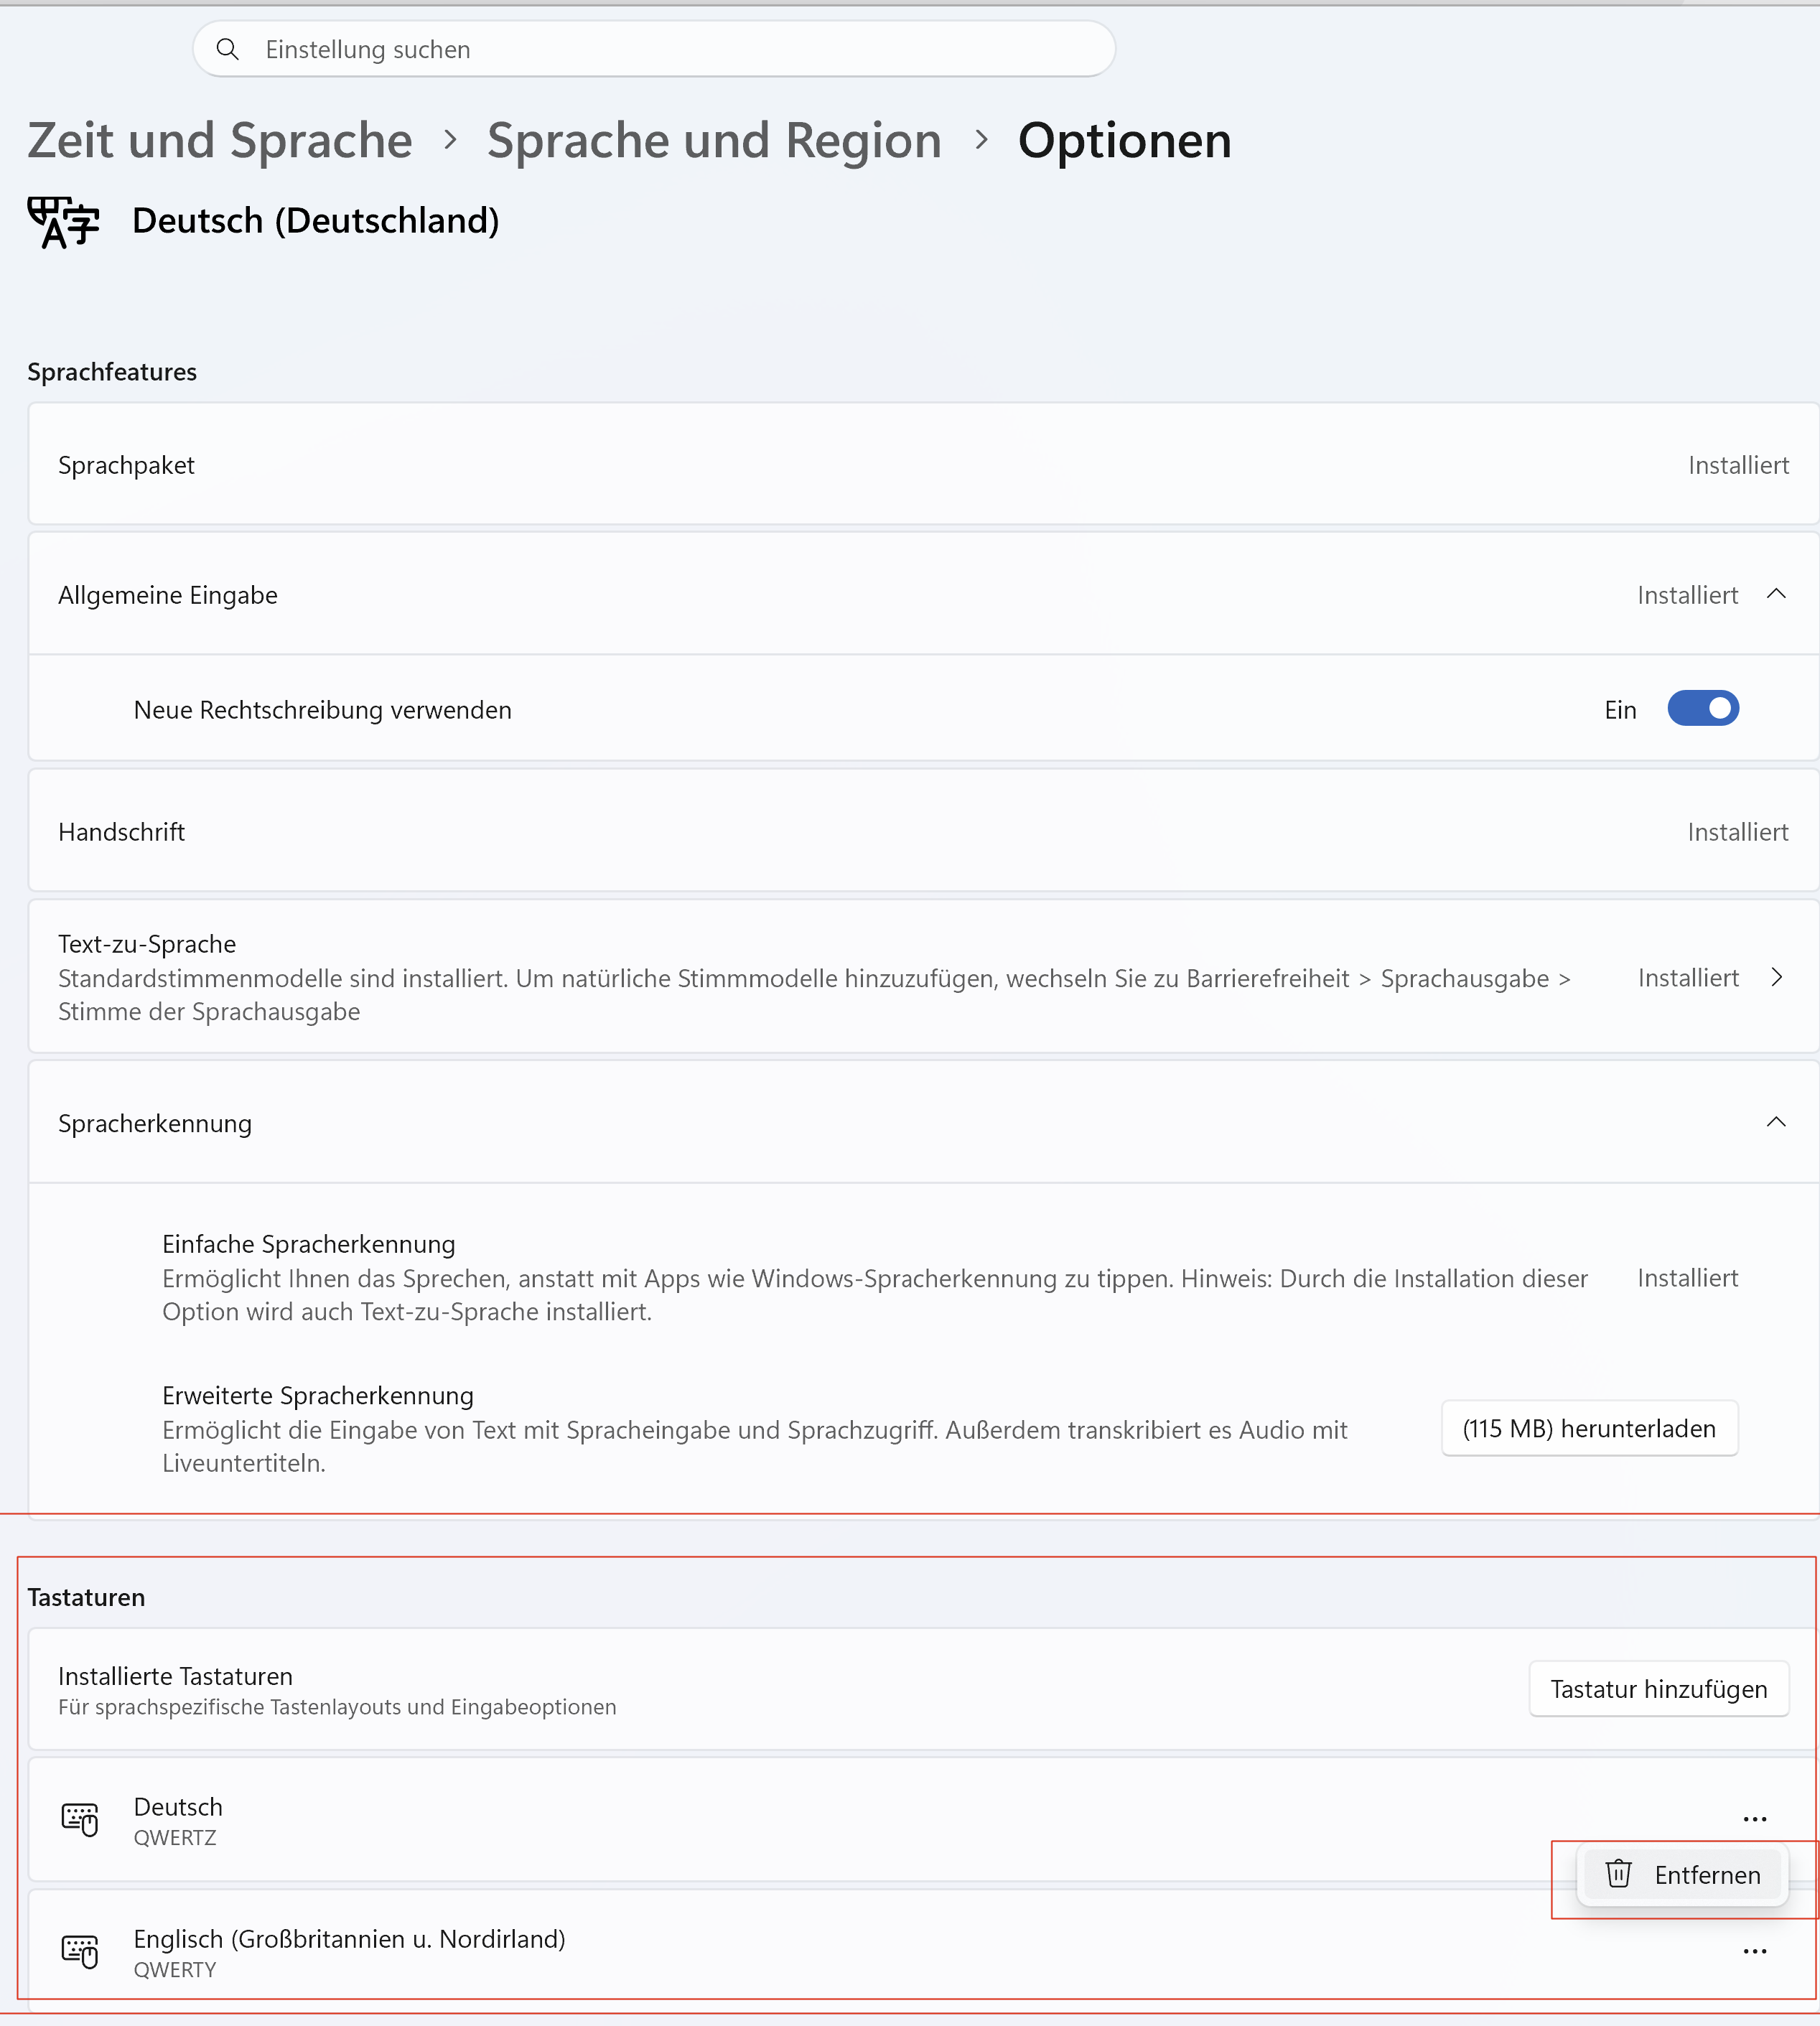Click the language icon beside Deutsch (Deutschland)
The image size is (1820, 2026).
click(x=64, y=222)
